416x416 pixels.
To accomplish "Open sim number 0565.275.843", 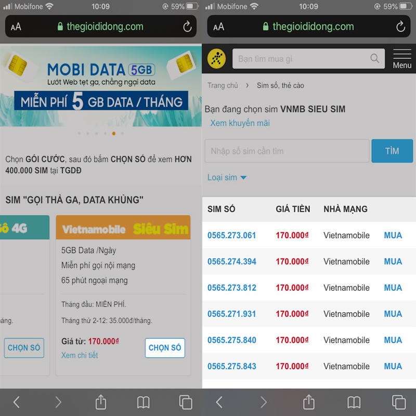I will pyautogui.click(x=232, y=367).
